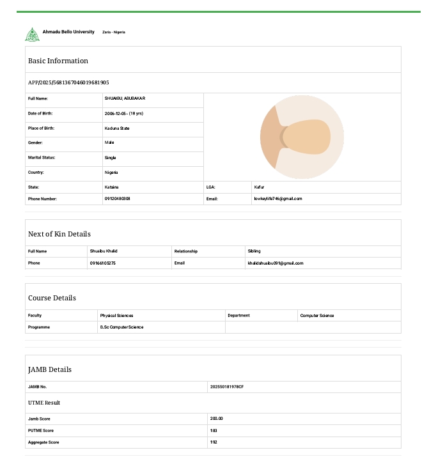Click the Ahmadu Bello University title text
This screenshot has width=436, height=464.
click(x=68, y=32)
